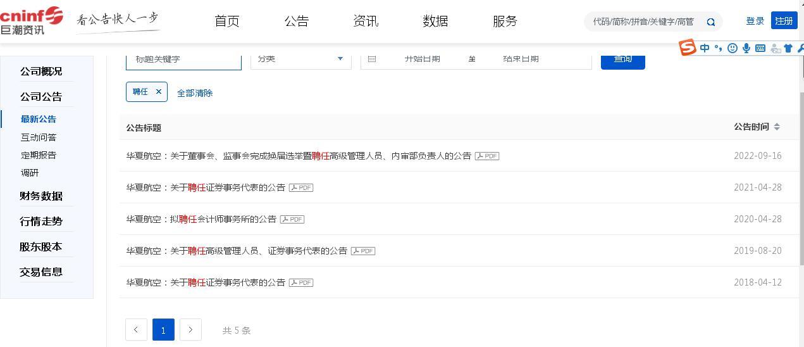Image resolution: width=804 pixels, height=347 pixels.
Task: Open 数据 in top navigation
Action: pyautogui.click(x=435, y=21)
